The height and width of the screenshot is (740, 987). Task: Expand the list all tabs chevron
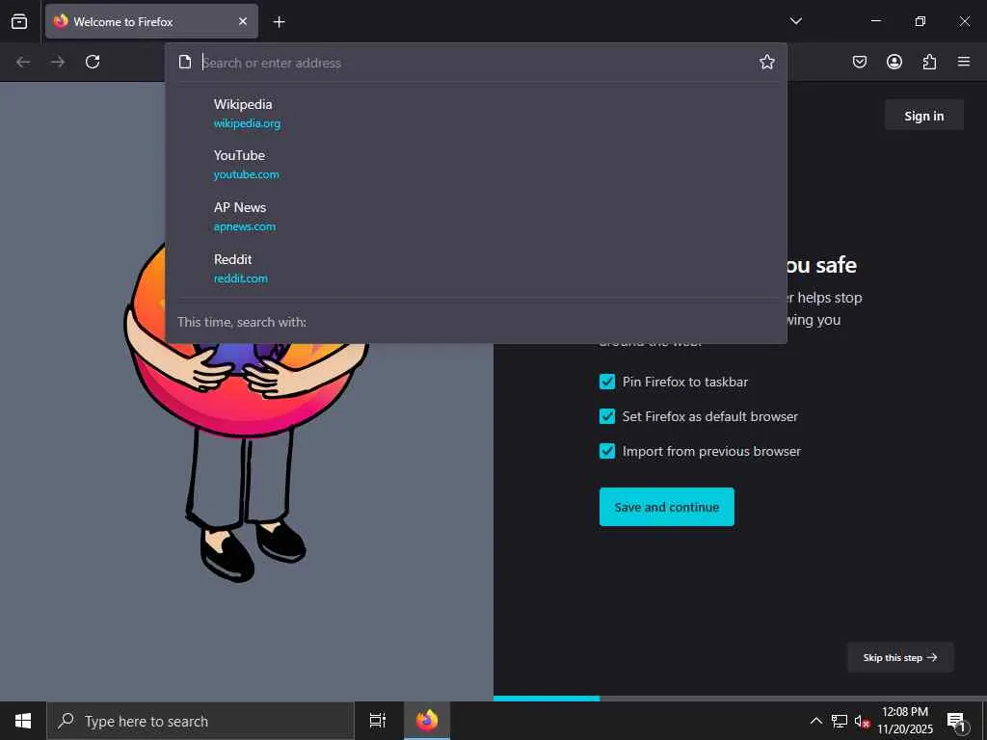coord(795,21)
